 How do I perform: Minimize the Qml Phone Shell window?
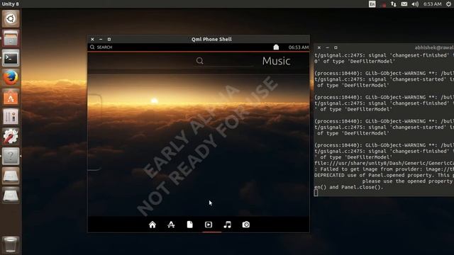[x=101, y=40]
